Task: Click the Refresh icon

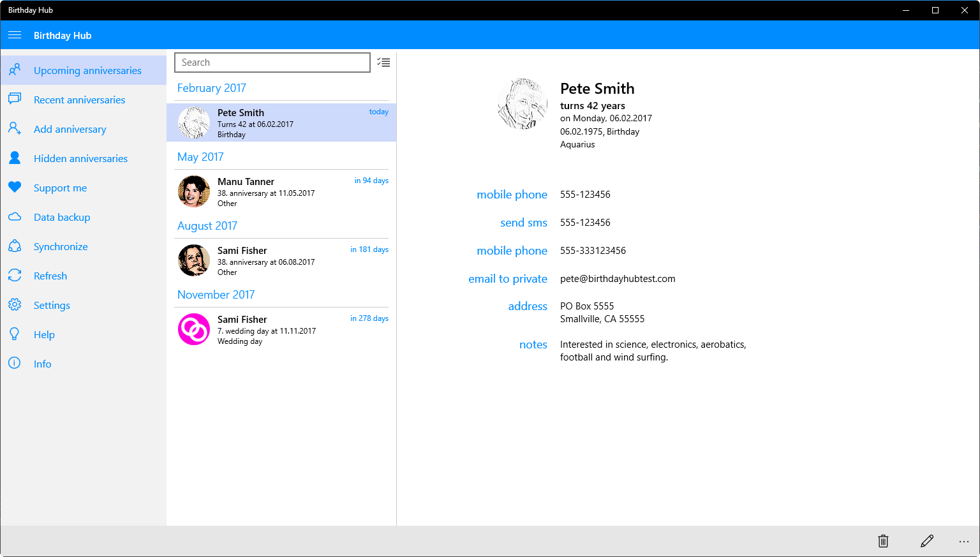Action: 15,276
